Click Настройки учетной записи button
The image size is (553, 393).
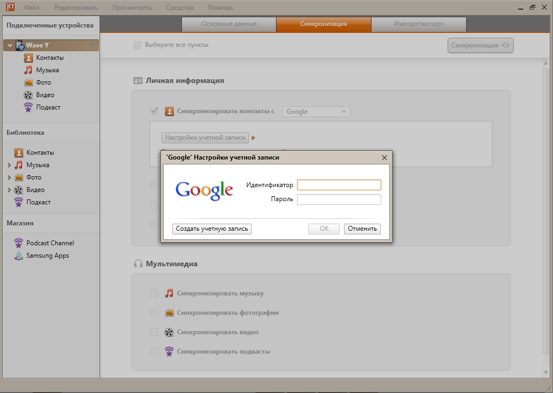pyautogui.click(x=205, y=137)
